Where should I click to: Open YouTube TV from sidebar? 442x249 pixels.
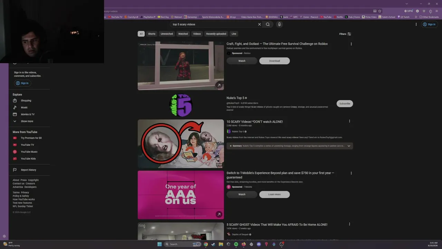pos(27,145)
